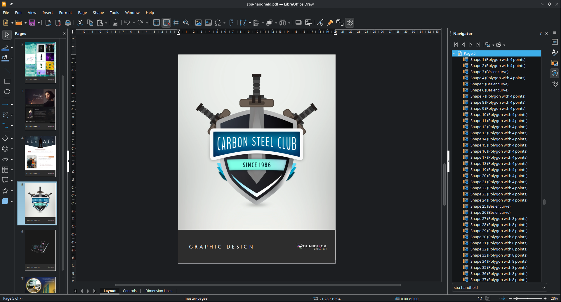Select the Rectangle drawing tool
561x302 pixels.
[7, 81]
